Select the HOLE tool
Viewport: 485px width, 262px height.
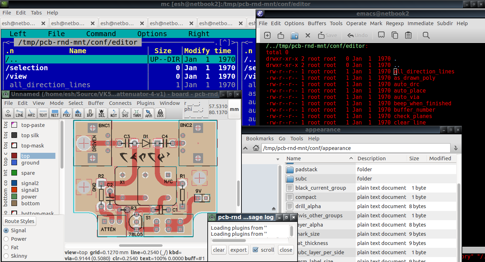[x=78, y=114]
